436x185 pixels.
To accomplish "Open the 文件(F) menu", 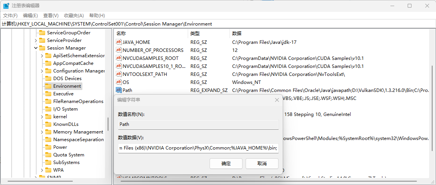I will tap(10, 16).
